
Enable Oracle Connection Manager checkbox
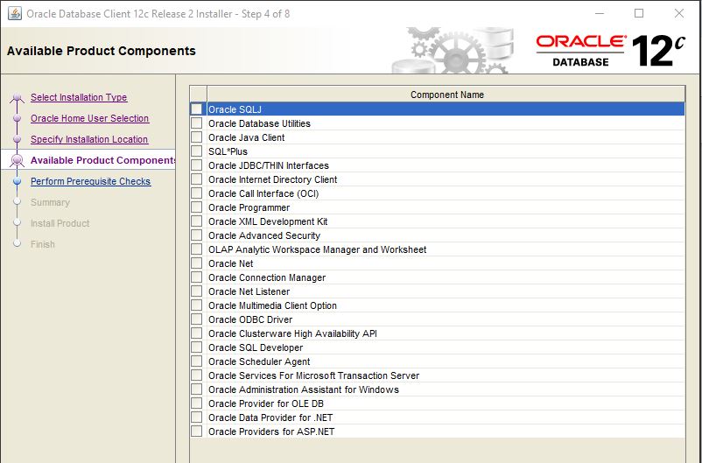coord(197,277)
